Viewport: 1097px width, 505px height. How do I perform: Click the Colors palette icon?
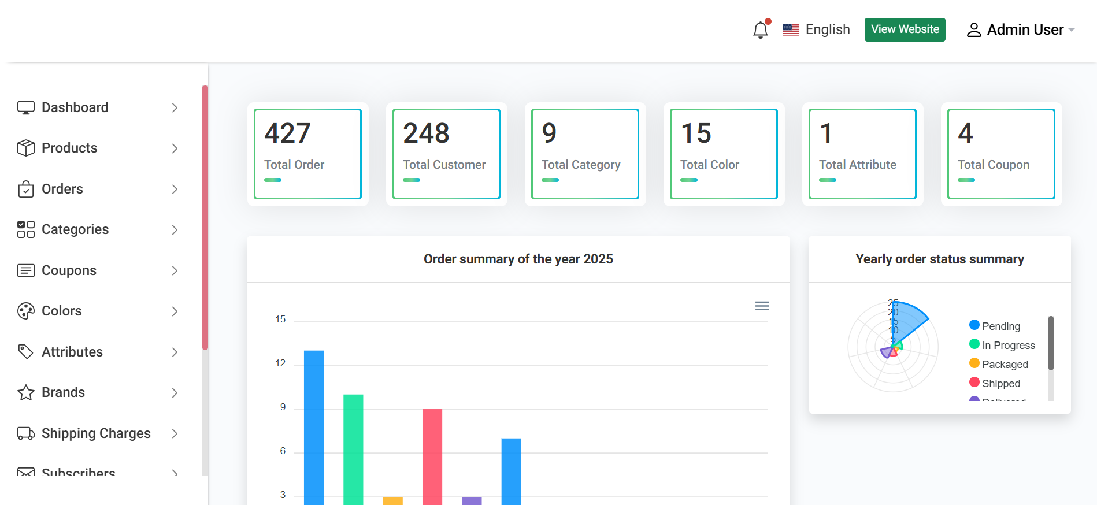point(26,311)
